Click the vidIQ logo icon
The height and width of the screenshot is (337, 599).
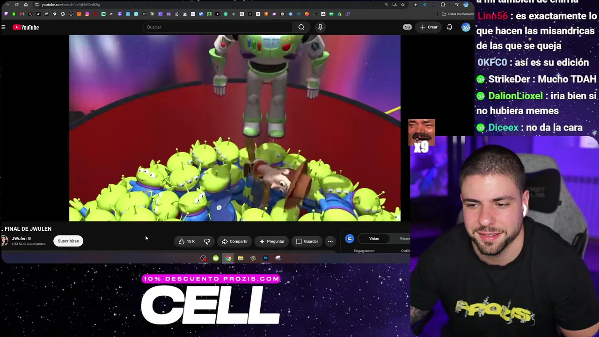[x=350, y=239]
